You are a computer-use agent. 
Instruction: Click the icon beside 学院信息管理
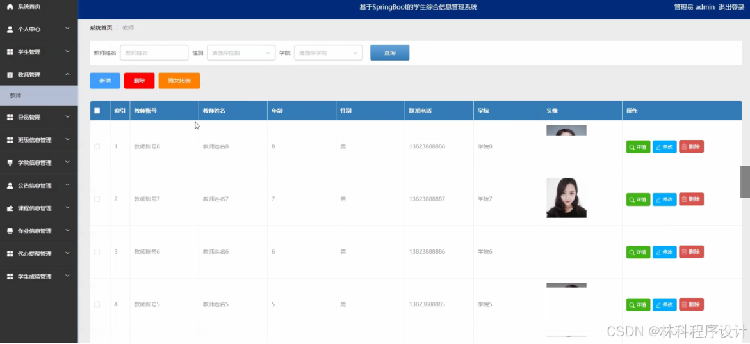coord(10,163)
